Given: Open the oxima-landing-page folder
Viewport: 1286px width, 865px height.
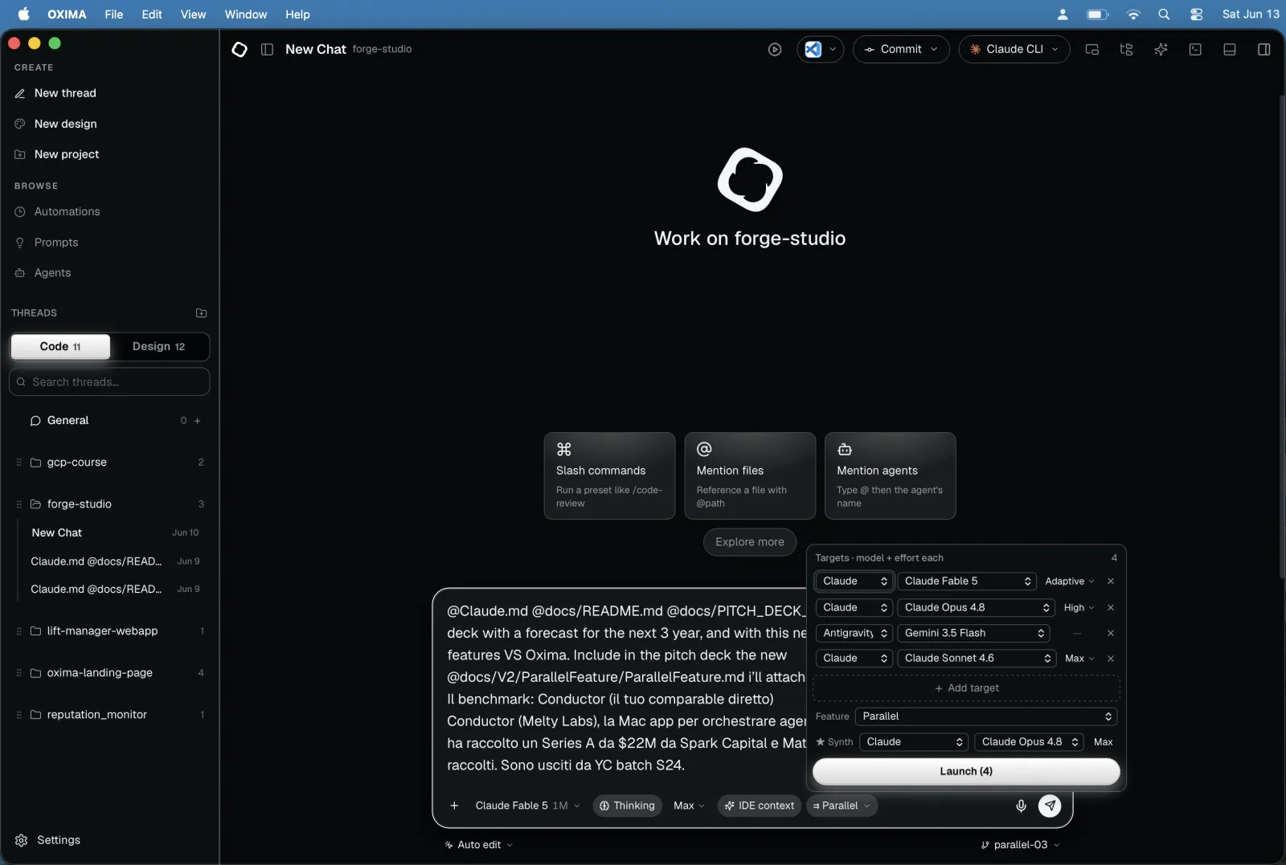Looking at the screenshot, I should [x=109, y=673].
